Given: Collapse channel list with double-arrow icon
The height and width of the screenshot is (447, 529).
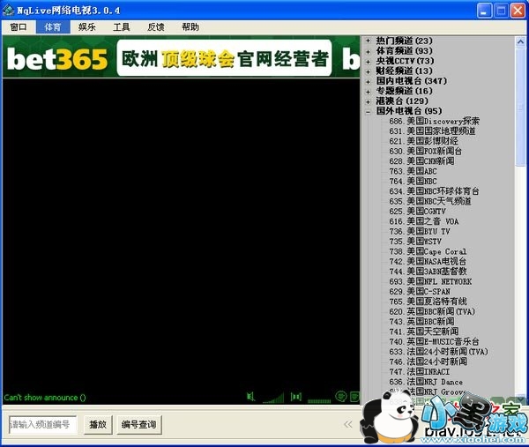Looking at the screenshot, I should click(348, 424).
